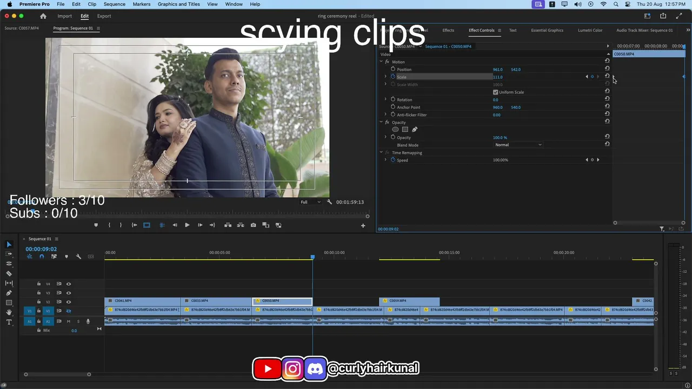The width and height of the screenshot is (692, 389).
Task: Switch to the Export workspace
Action: [104, 16]
